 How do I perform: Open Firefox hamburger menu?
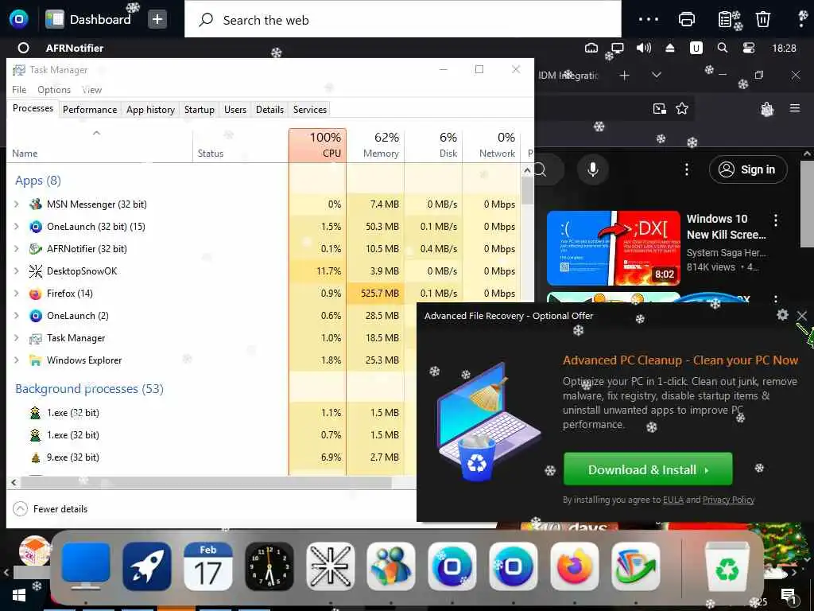(795, 108)
